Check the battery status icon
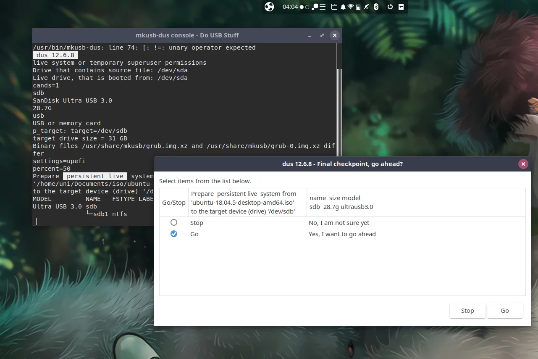Screen dimensions: 538x359 pos(358,7)
